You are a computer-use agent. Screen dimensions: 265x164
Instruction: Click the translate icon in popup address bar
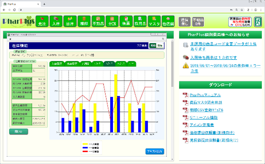click(163, 39)
